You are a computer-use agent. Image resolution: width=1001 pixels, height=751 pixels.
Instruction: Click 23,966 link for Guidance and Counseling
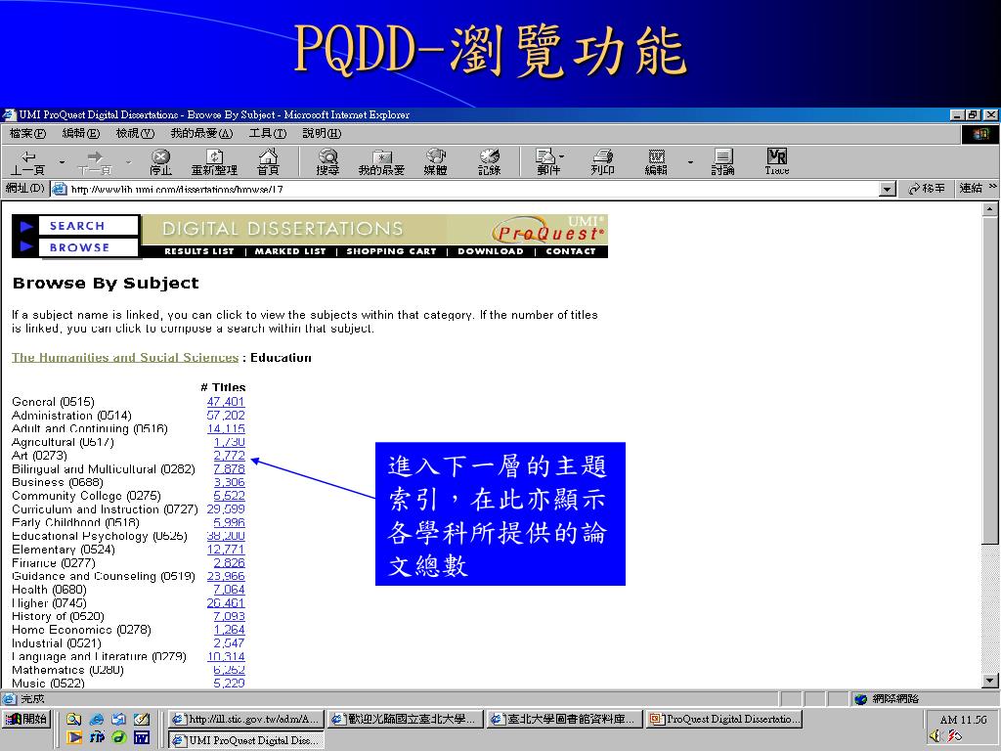226,576
